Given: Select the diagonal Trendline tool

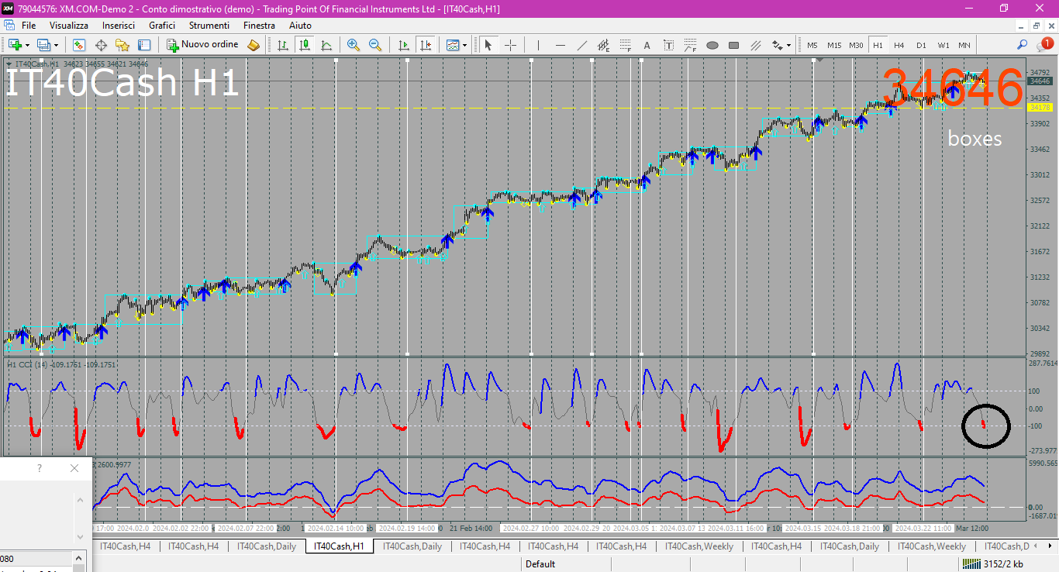Looking at the screenshot, I should tap(581, 45).
